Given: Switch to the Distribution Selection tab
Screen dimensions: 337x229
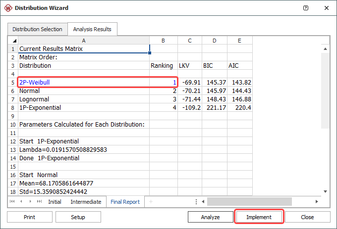Looking at the screenshot, I should click(x=37, y=29).
